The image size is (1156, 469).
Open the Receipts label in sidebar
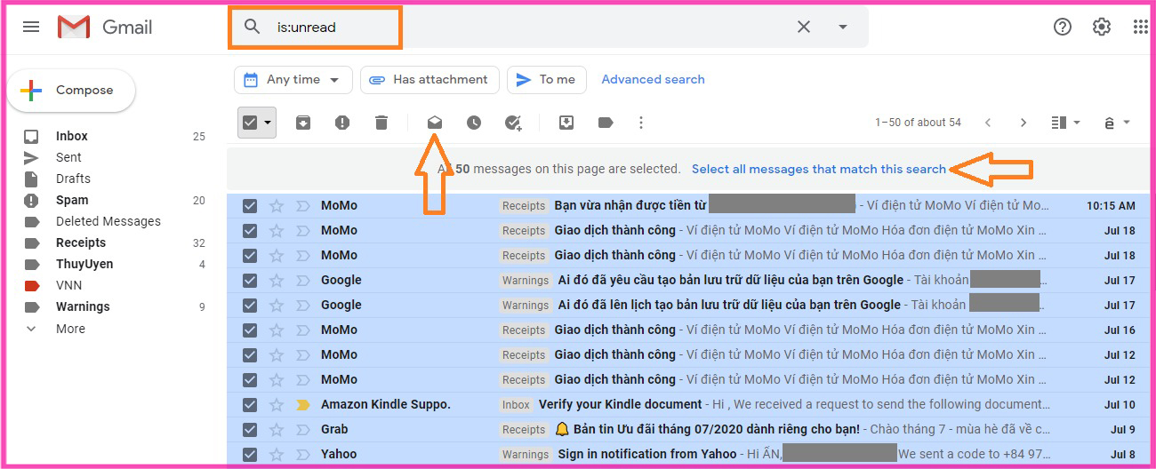coord(81,242)
